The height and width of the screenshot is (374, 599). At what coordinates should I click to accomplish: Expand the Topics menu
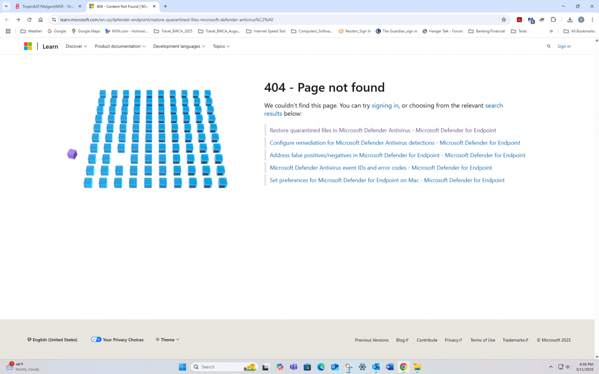[x=221, y=46]
